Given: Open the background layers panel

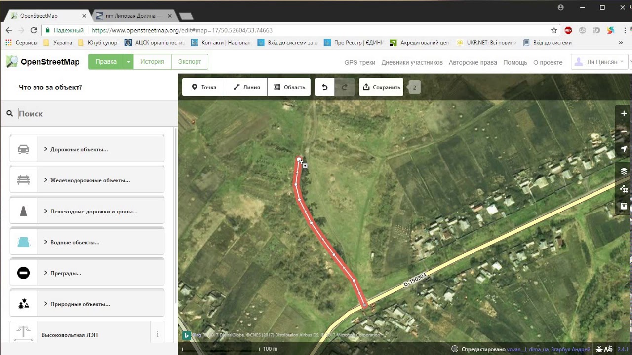Looking at the screenshot, I should tap(624, 171).
